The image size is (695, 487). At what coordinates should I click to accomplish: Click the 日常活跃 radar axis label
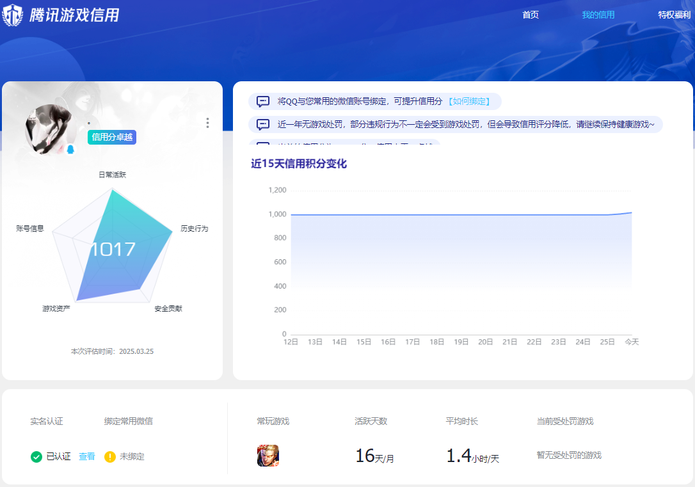point(112,175)
